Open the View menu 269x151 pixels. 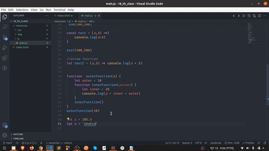pyautogui.click(x=34, y=10)
